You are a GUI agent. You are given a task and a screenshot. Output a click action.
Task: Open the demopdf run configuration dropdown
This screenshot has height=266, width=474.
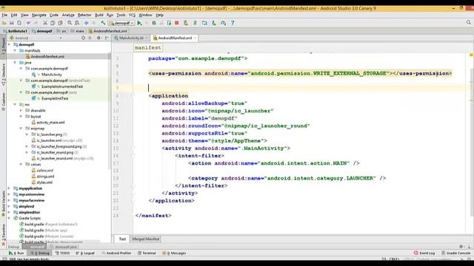pos(121,23)
